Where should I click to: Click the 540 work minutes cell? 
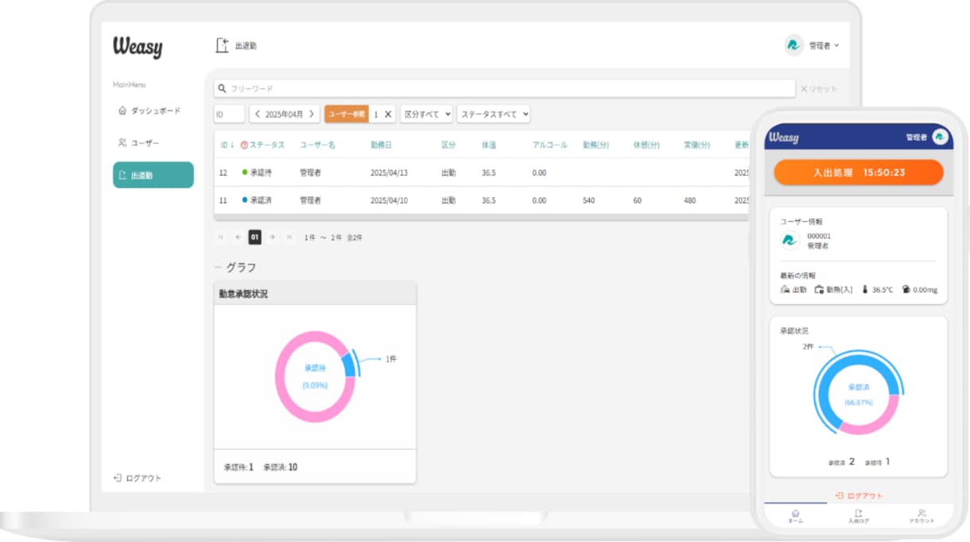coord(588,200)
